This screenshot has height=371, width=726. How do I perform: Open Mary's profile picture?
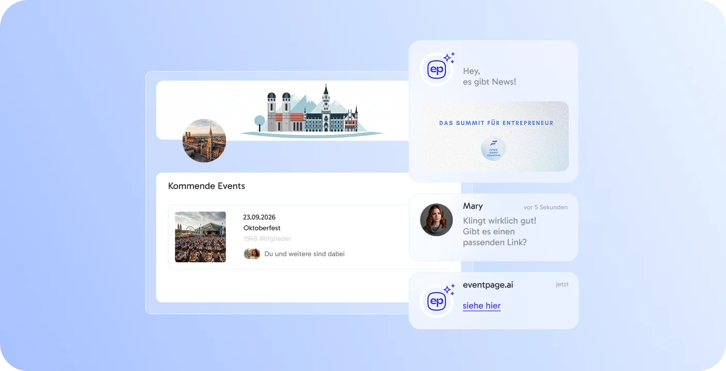click(436, 219)
